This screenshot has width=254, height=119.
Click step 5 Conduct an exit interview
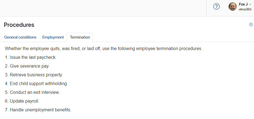click(x=32, y=92)
